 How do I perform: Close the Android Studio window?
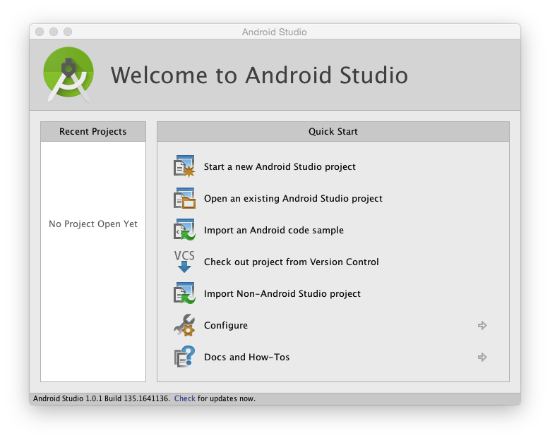click(40, 32)
